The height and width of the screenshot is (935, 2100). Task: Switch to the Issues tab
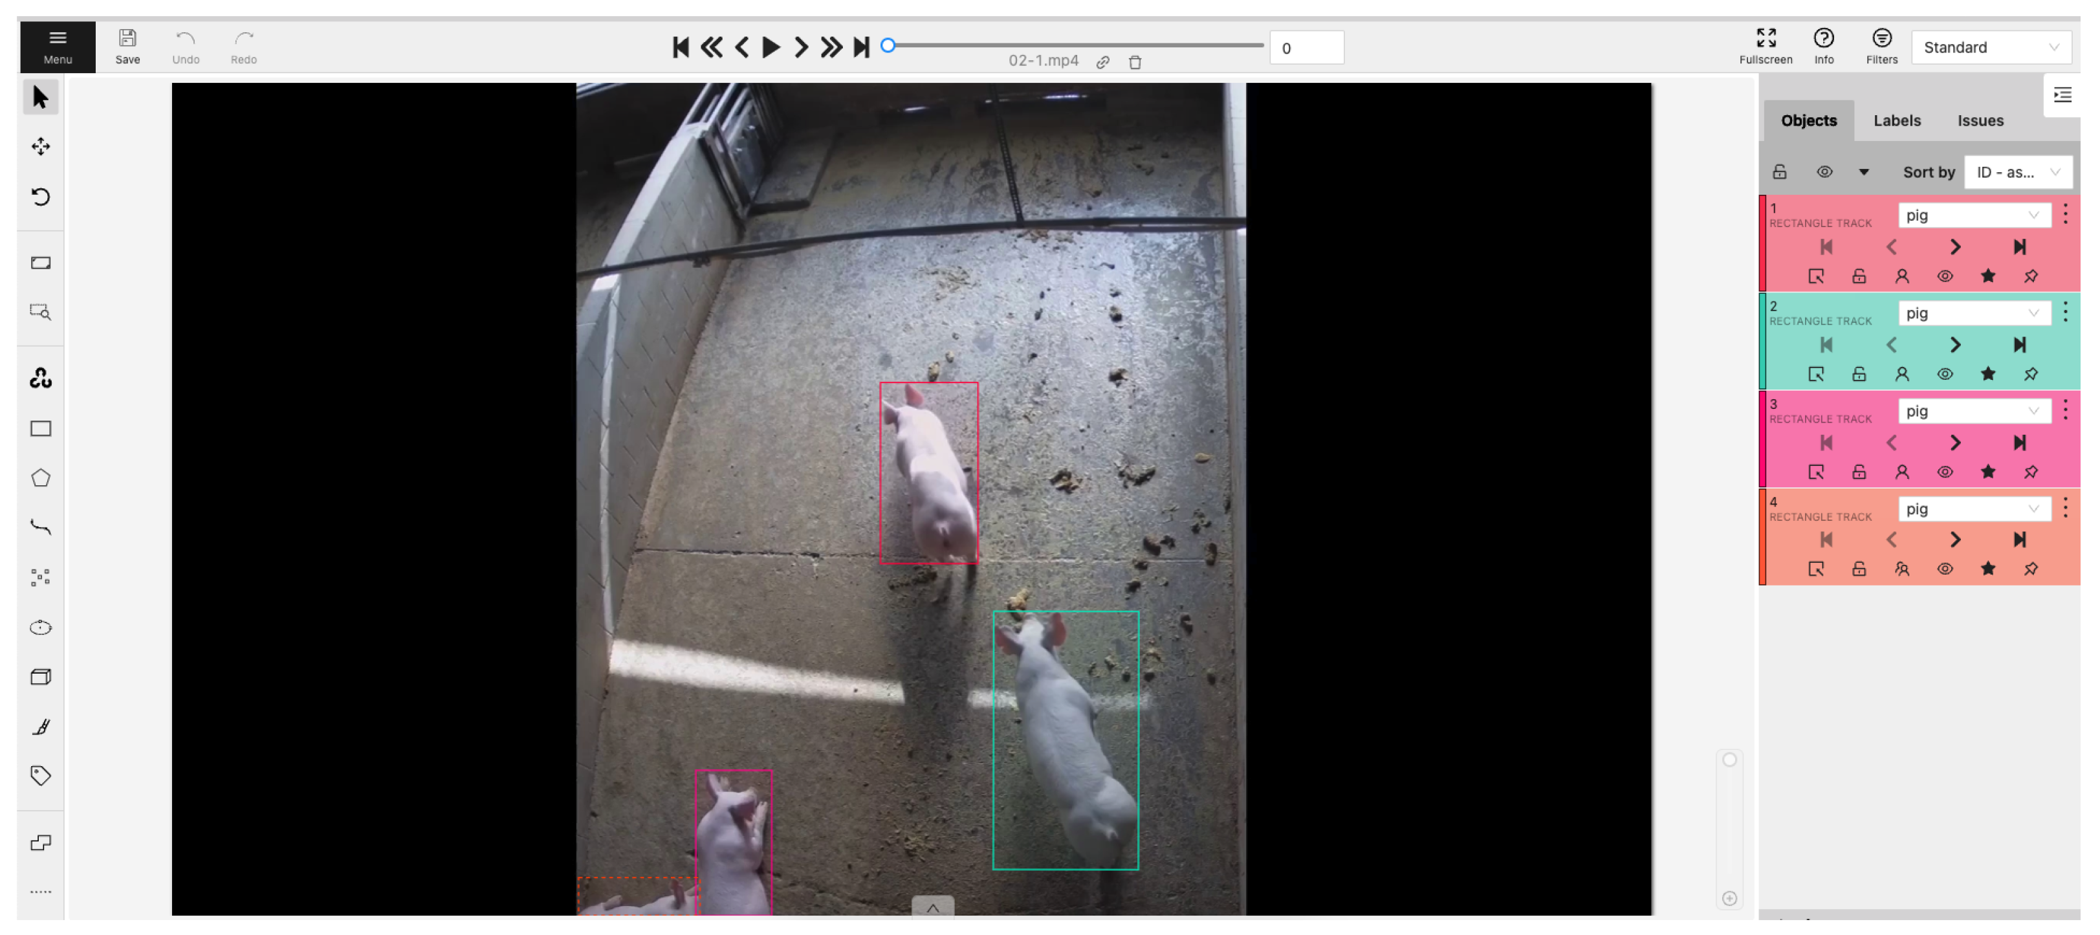(x=1980, y=120)
